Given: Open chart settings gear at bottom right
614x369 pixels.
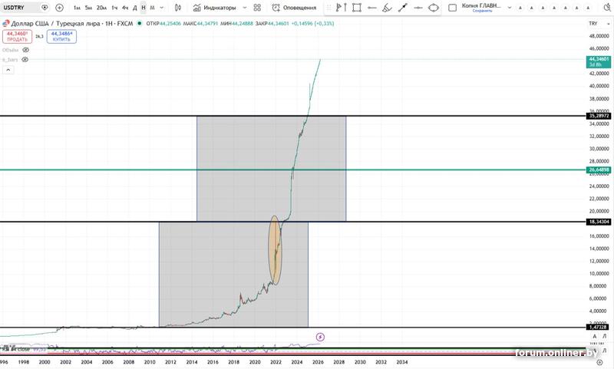Looking at the screenshot, I should click(x=599, y=362).
